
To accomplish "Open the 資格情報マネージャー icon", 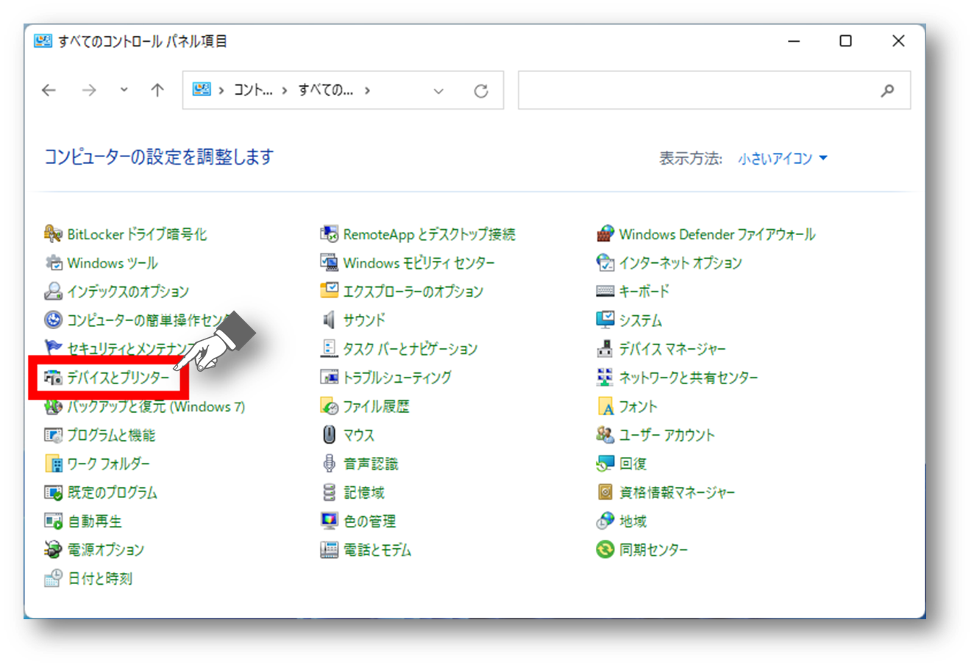I will click(x=605, y=492).
